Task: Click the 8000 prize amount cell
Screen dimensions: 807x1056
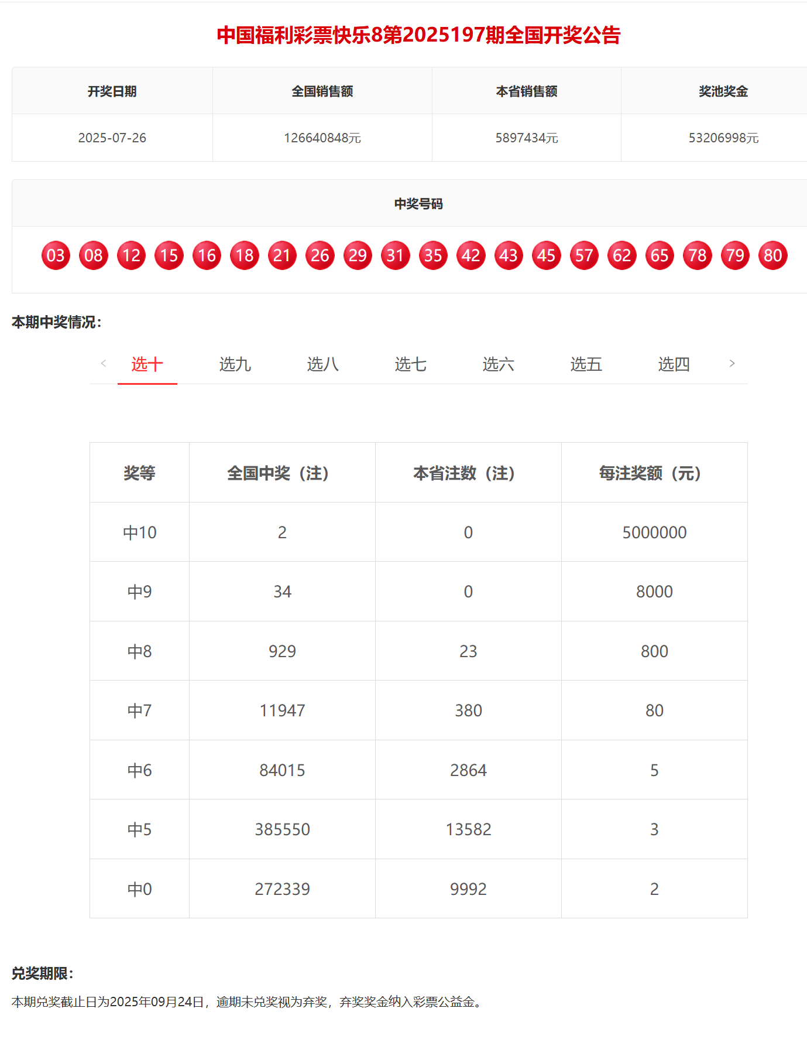Action: click(654, 592)
